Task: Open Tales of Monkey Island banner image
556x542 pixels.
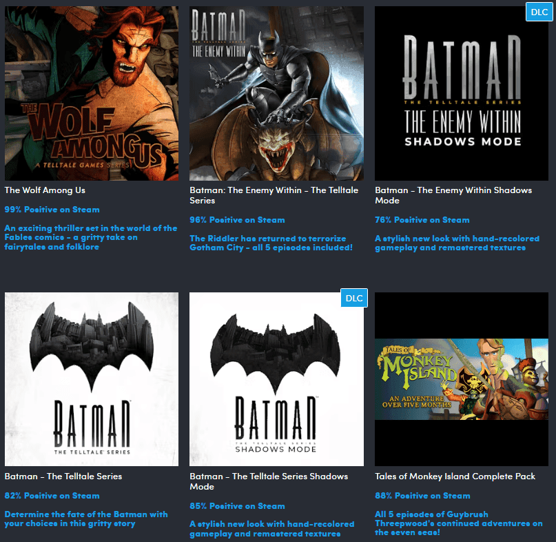Action: click(x=462, y=379)
